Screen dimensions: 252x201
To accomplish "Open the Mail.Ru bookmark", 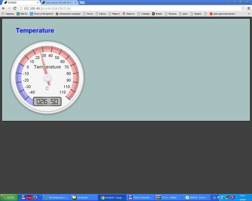I will [22, 14].
